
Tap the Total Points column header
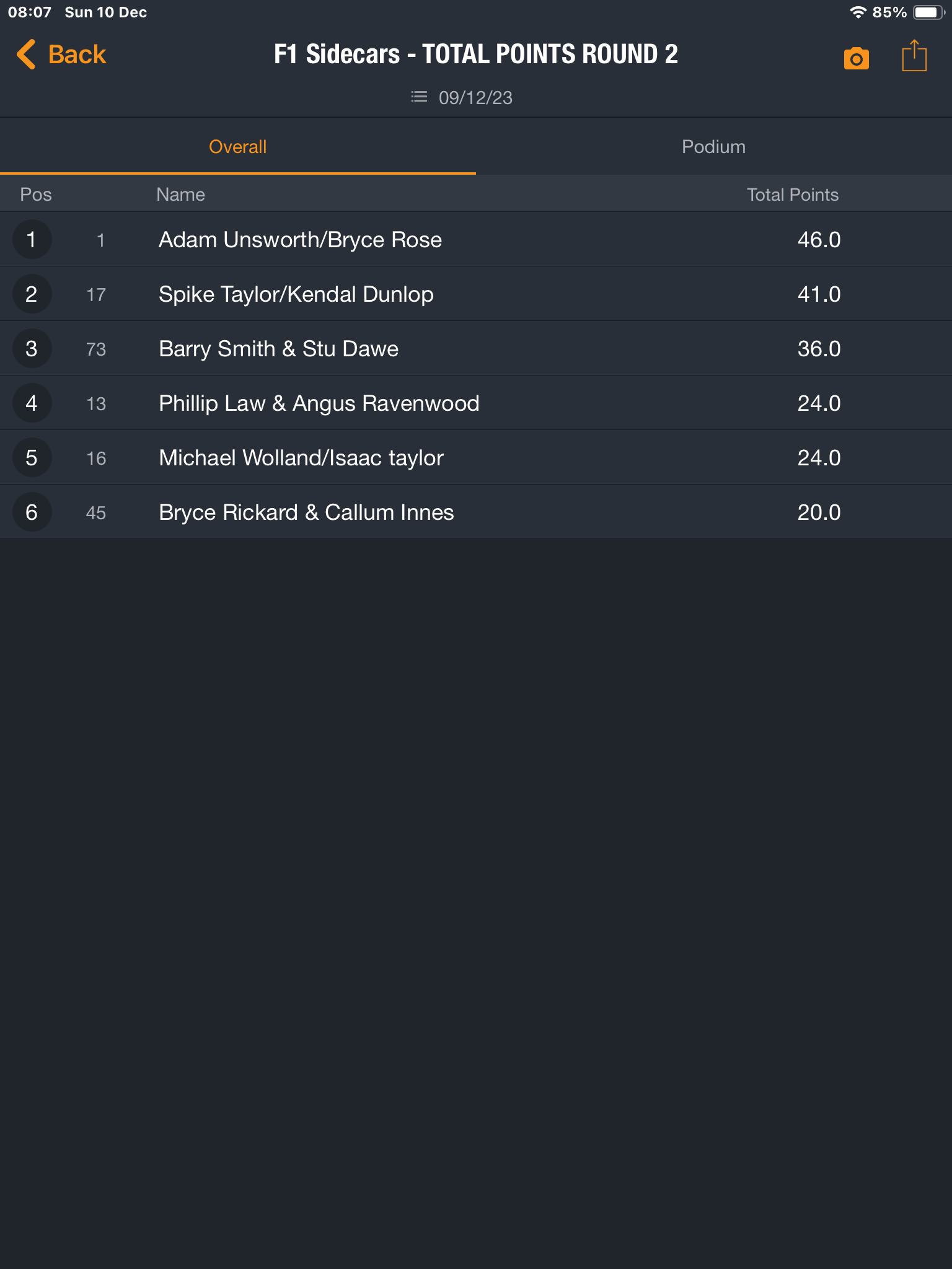pos(792,195)
